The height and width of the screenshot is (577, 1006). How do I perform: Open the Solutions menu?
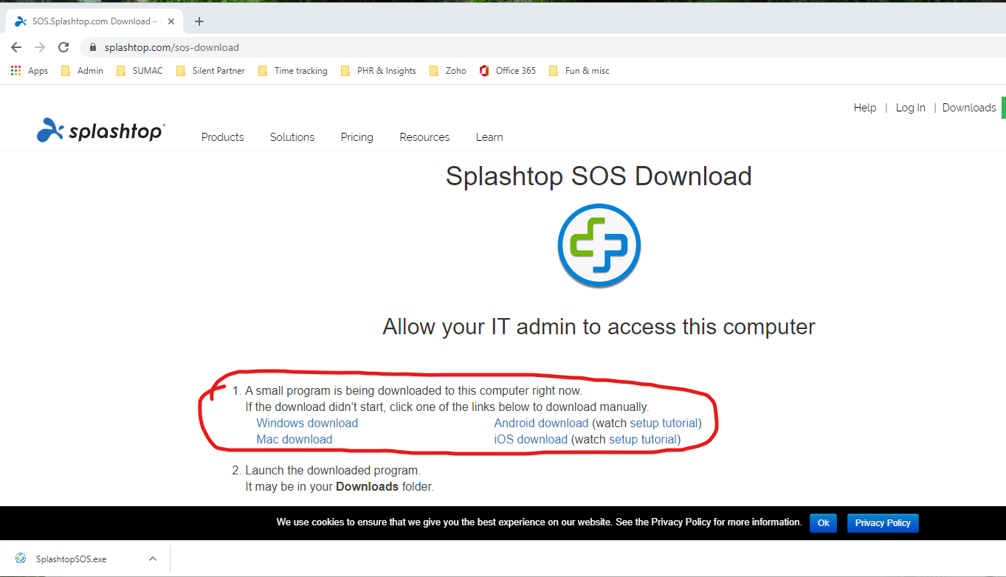292,137
